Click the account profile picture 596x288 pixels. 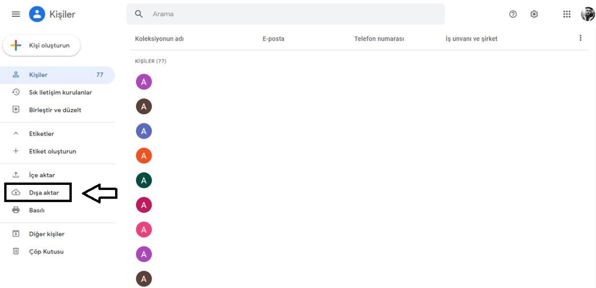[x=587, y=14]
